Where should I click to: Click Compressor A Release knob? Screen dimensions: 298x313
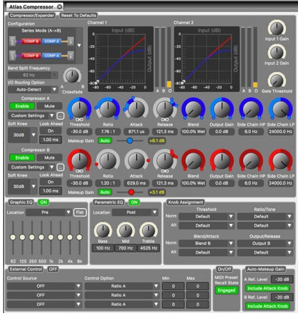pos(165,108)
